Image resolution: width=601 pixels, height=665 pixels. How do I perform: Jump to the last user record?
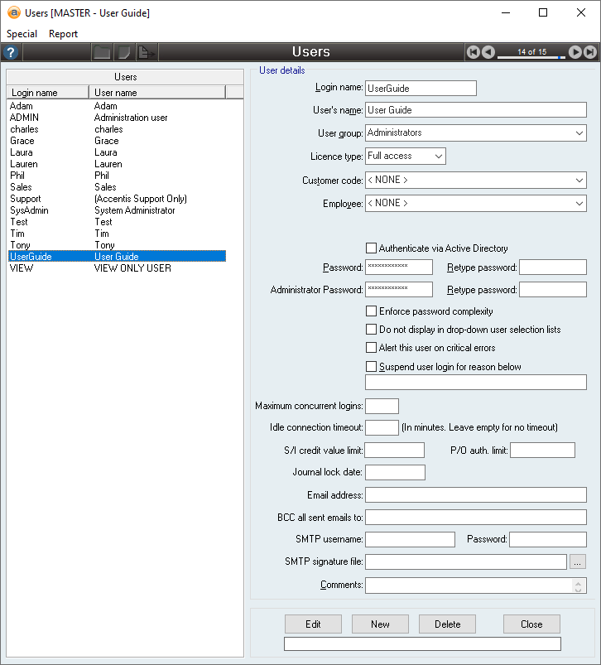point(589,52)
